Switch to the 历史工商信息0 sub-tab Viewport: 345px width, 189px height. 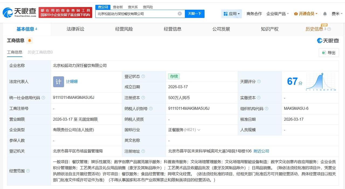(39, 52)
